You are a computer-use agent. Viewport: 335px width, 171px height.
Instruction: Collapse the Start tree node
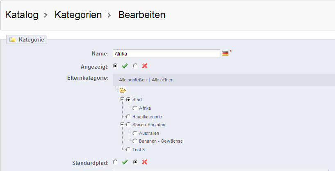pyautogui.click(x=122, y=99)
